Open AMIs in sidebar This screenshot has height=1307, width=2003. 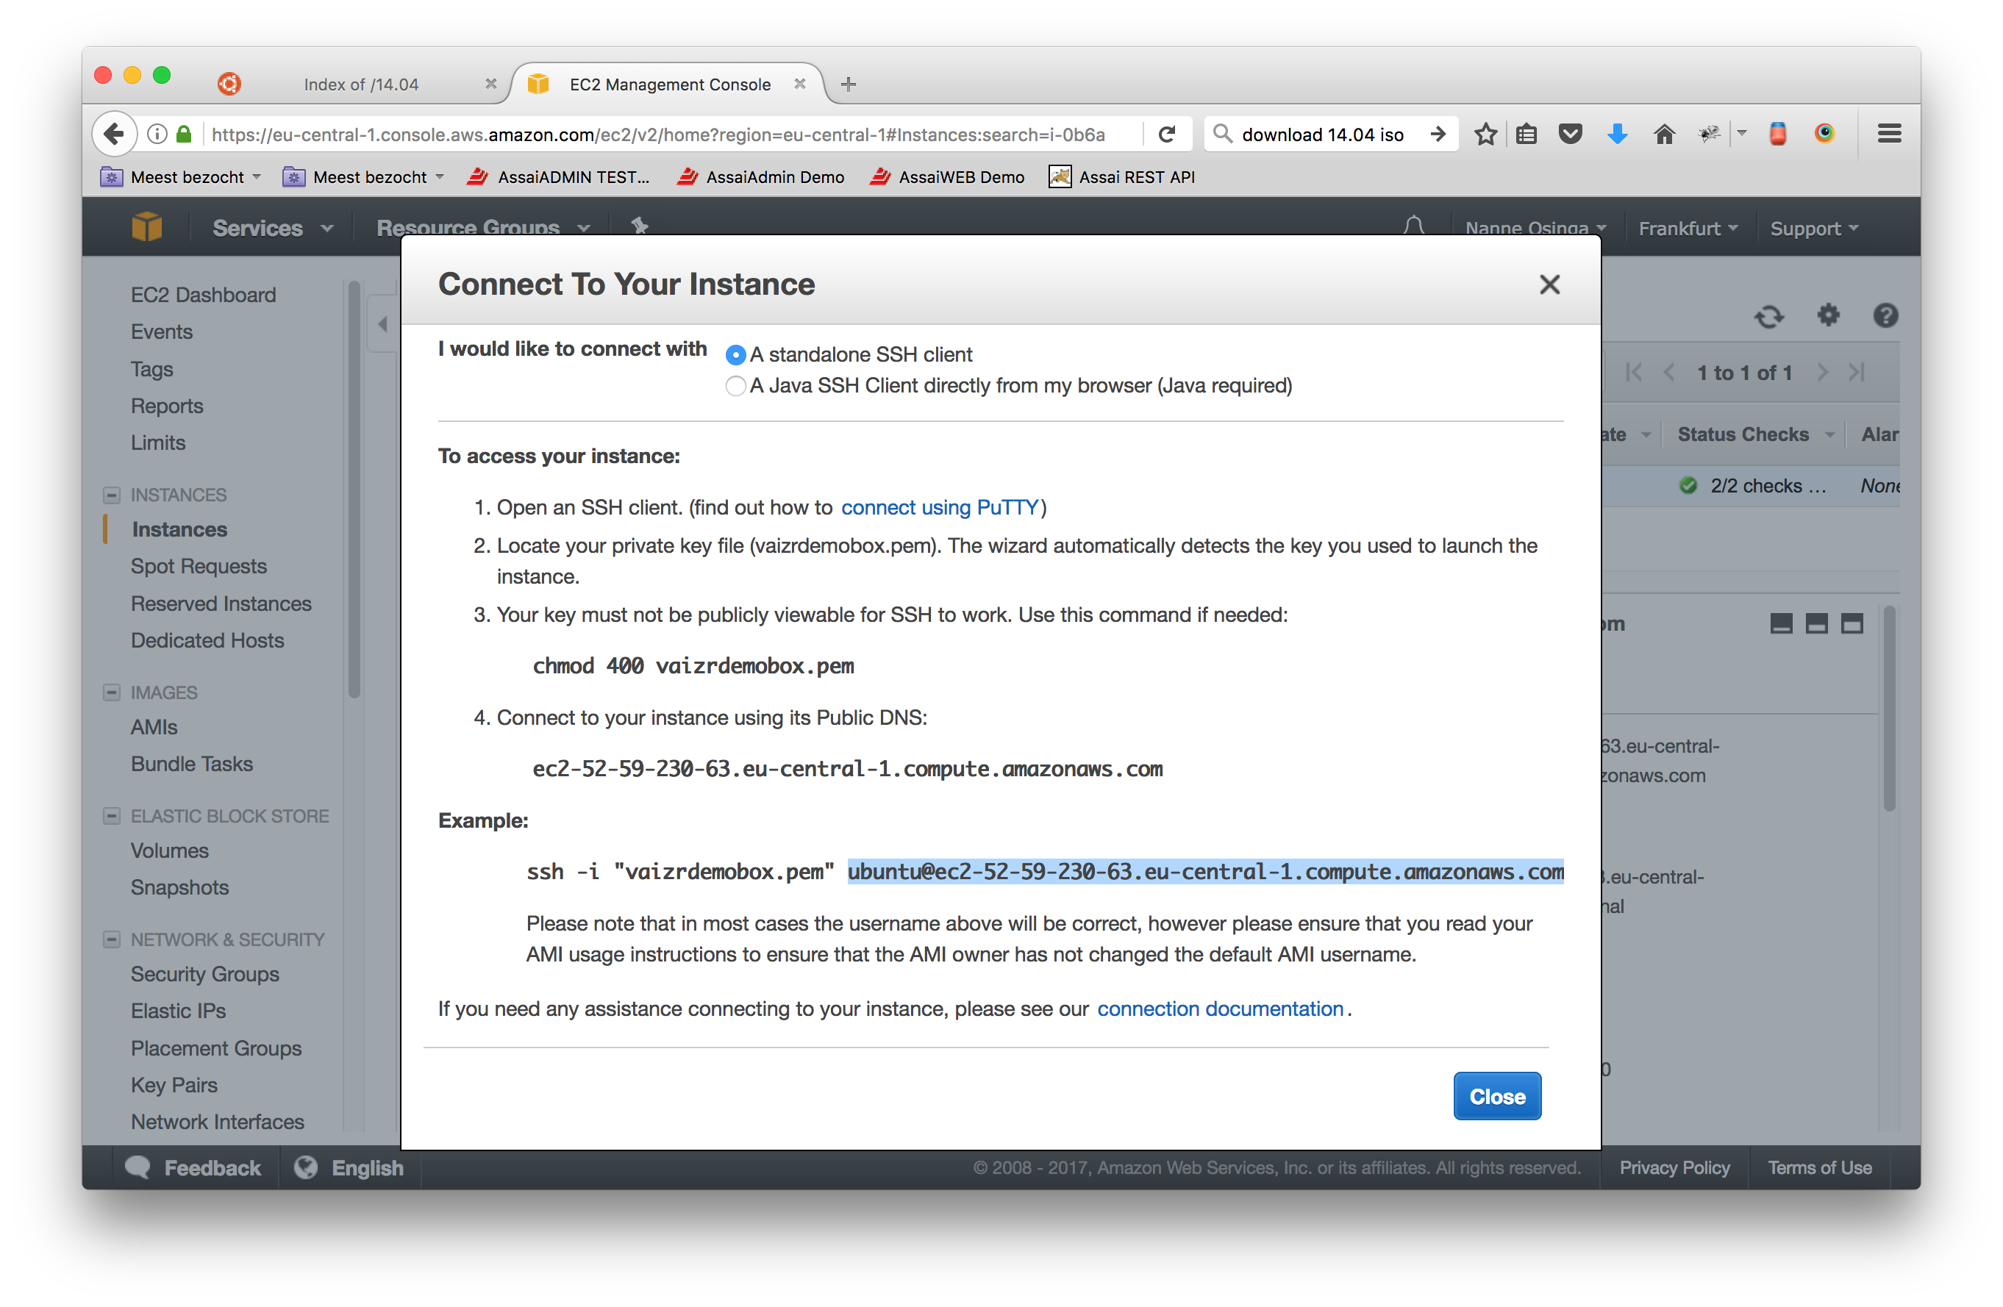tap(154, 727)
